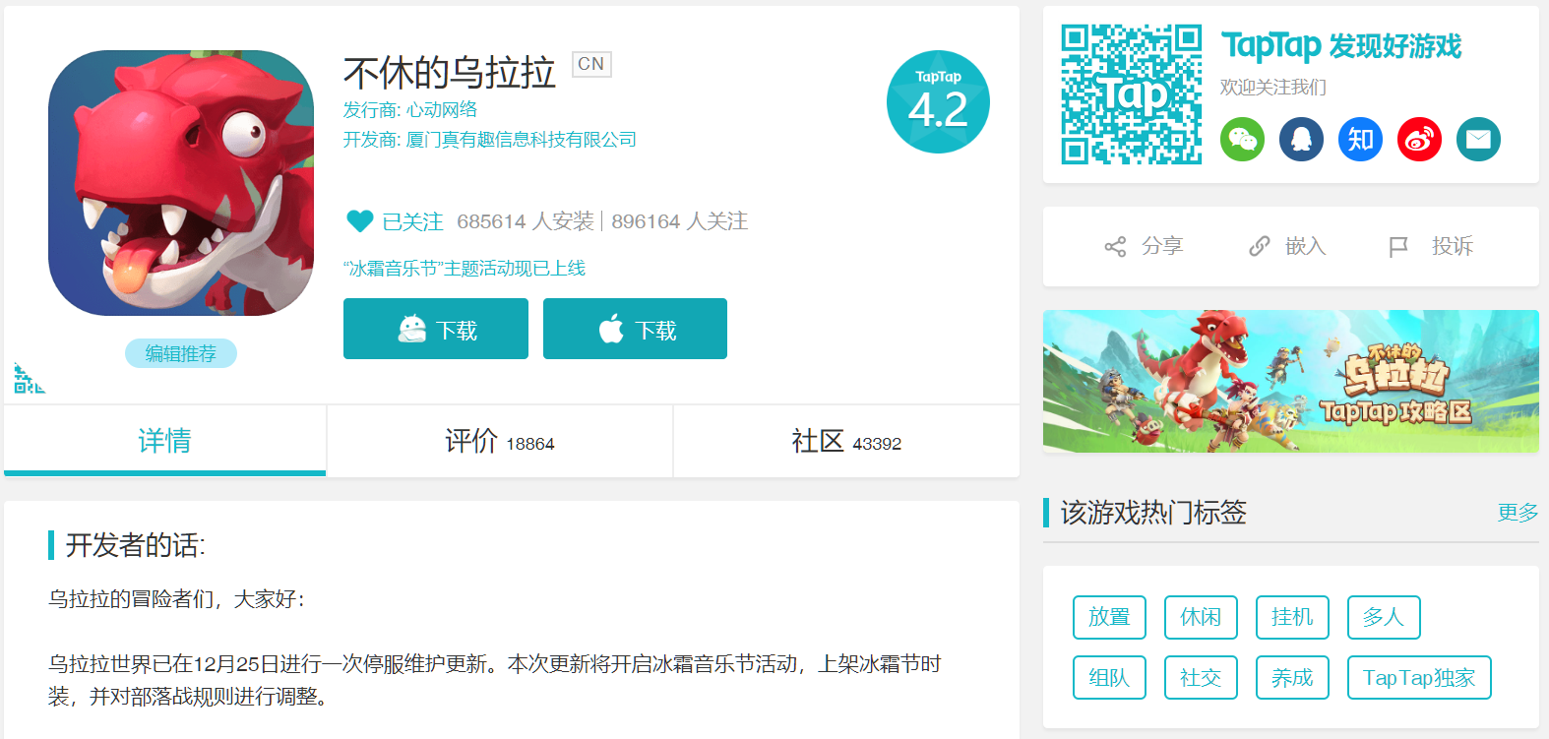Select the 放置 tag
This screenshot has height=739, width=1549.
coord(1109,617)
